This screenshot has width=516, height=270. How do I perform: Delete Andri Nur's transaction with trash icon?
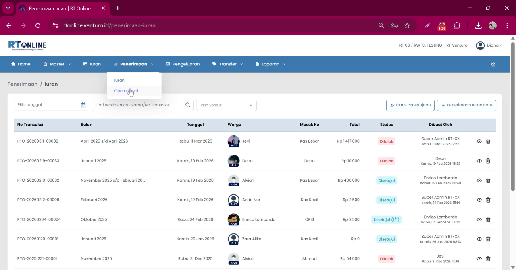click(x=488, y=200)
